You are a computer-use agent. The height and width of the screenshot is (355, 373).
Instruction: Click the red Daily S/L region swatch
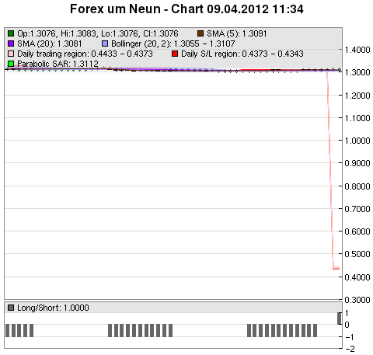[175, 54]
